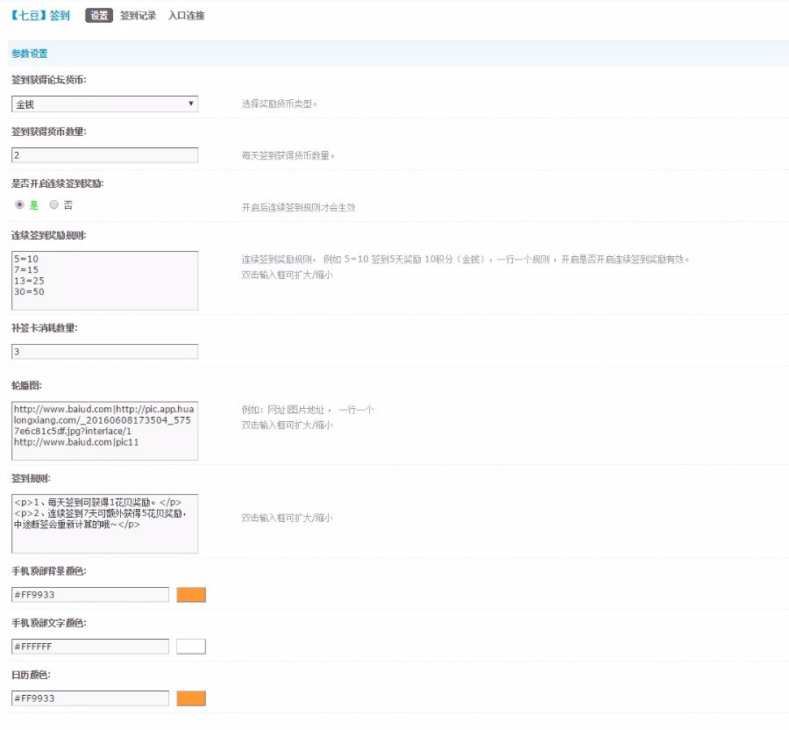Switch to the 签到记录 tab

point(135,15)
